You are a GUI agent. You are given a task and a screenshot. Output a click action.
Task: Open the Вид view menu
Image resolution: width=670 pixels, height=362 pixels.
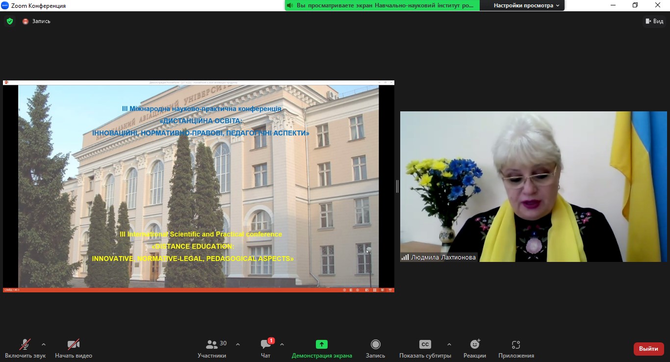coord(654,21)
